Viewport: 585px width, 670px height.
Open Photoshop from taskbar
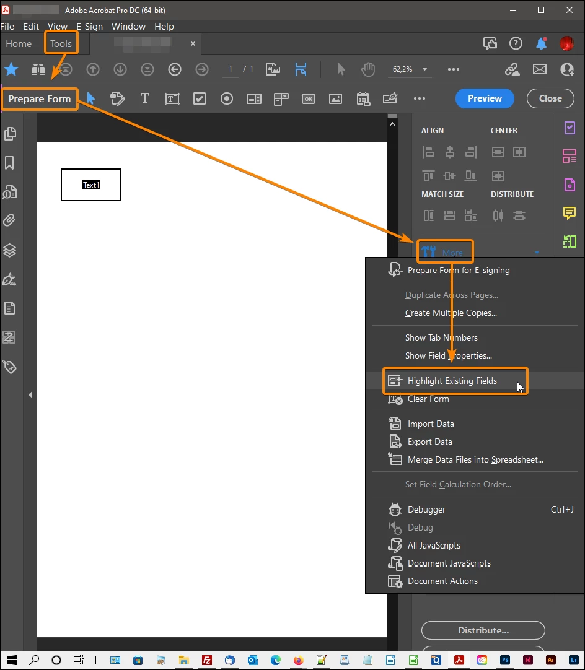point(505,660)
